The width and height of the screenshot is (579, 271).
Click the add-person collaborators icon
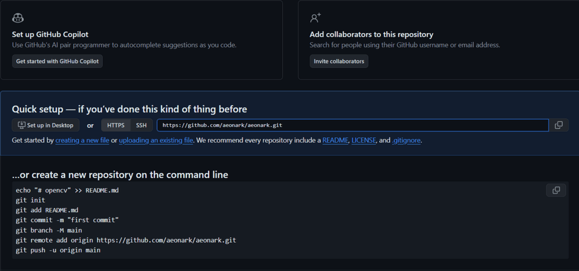pos(316,18)
